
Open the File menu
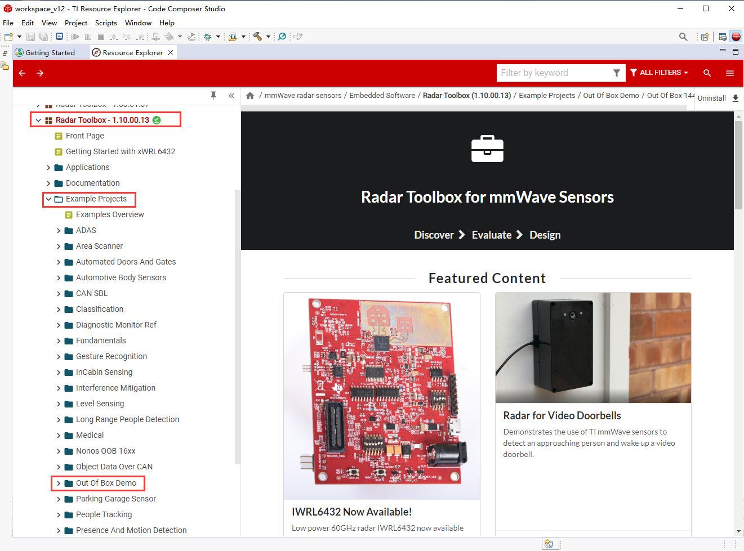tap(8, 23)
